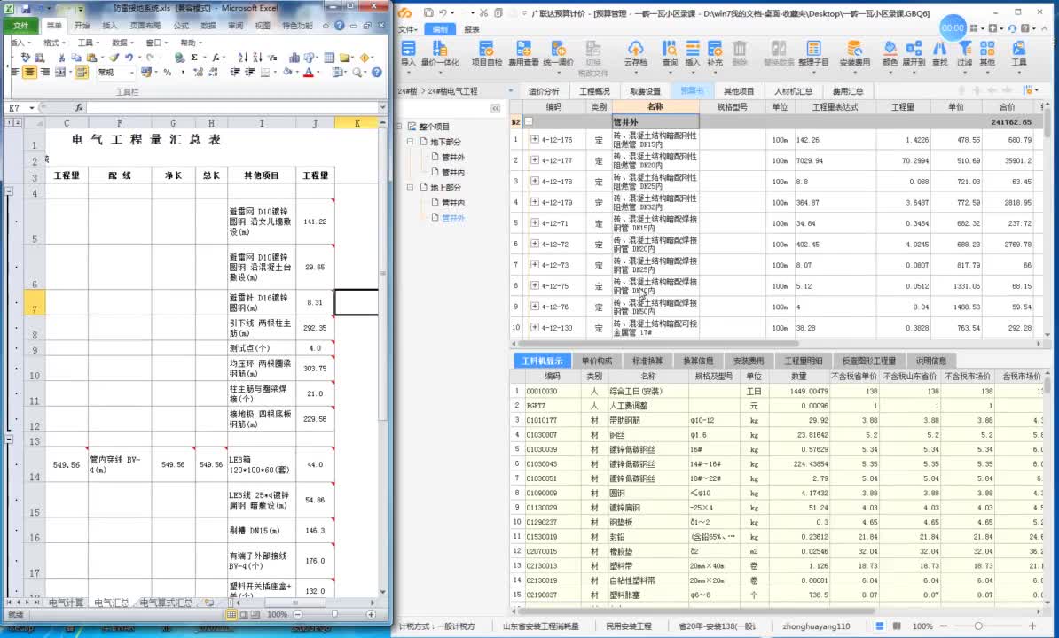Viewport: 1059px width, 638px height.
Task: Adjust Glodon zoom slider handle
Action: tap(978, 626)
